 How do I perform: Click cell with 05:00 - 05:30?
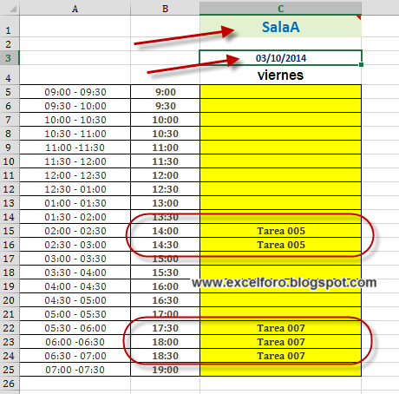(x=75, y=314)
